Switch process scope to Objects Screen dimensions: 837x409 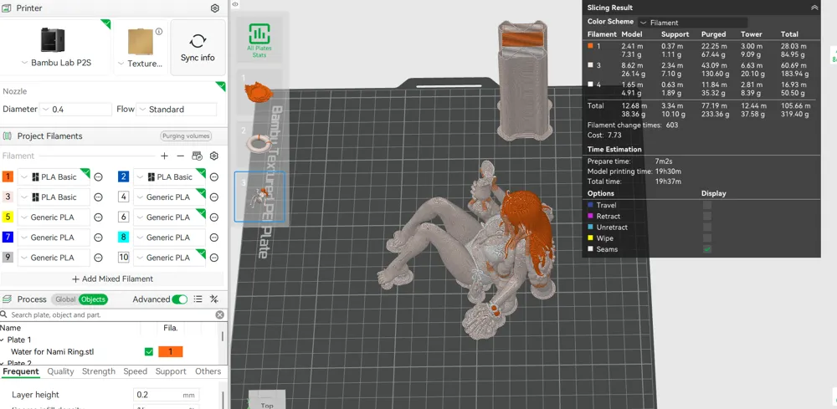coord(94,299)
